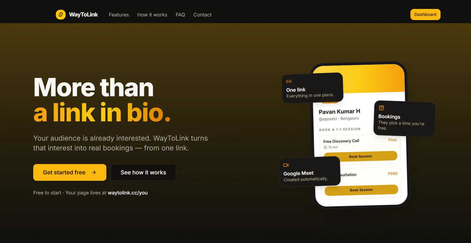Click the yellow Dashboard button
The image size is (471, 243).
[x=425, y=15]
